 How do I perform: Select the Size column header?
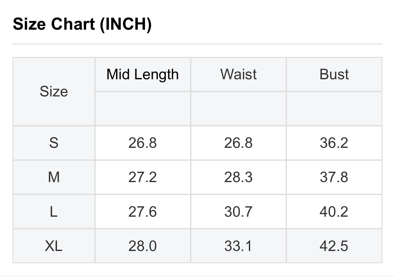(x=54, y=92)
